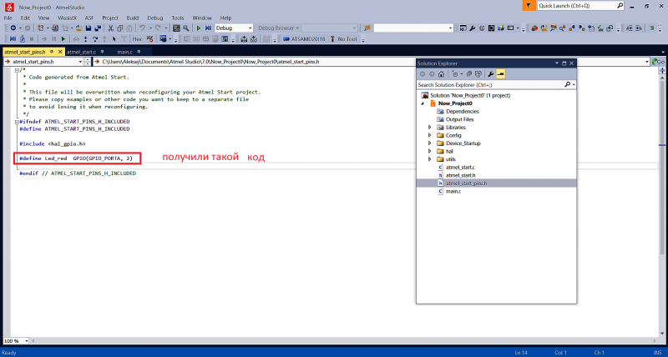Search using the Quick Launch magnifier icon
Image resolution: width=668 pixels, height=357 pixels.
620,6
